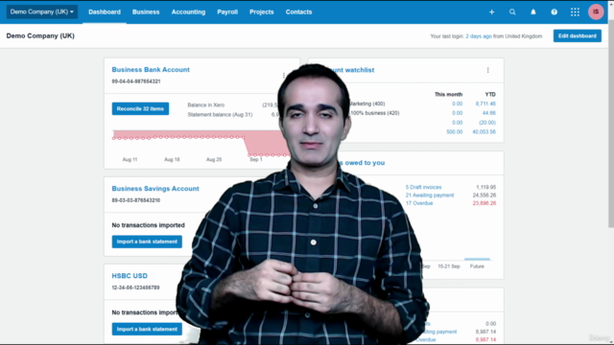The width and height of the screenshot is (614, 345).
Task: Open the Business menu
Action: tap(146, 12)
